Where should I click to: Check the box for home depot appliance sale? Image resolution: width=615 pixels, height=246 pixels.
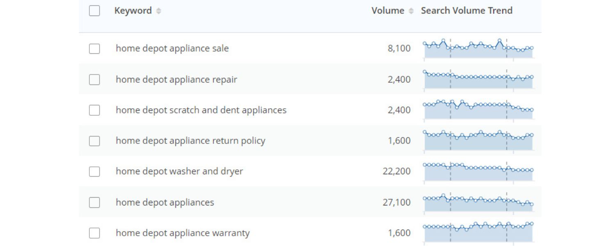coord(94,48)
